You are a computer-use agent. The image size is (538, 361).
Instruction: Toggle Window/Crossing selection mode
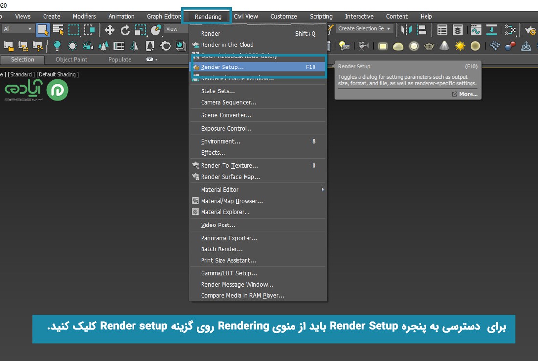click(x=89, y=30)
